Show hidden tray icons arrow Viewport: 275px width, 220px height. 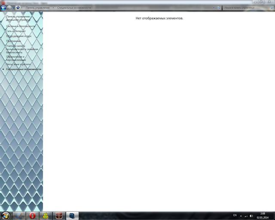coord(241,216)
